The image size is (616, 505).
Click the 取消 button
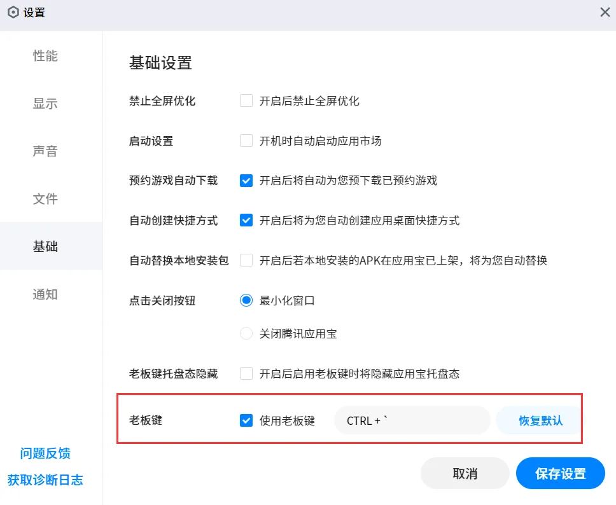pos(465,473)
